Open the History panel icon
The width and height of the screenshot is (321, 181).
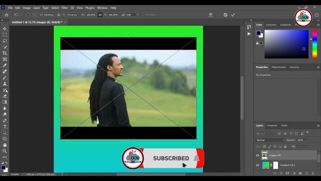point(249,27)
